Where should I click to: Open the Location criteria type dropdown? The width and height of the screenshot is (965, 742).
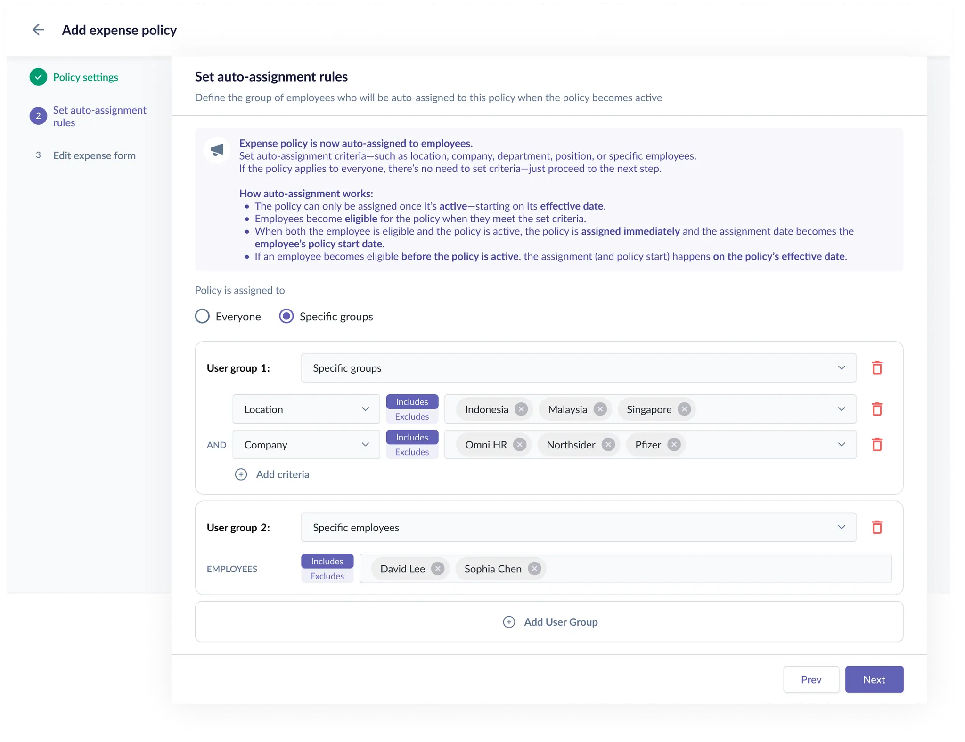pyautogui.click(x=306, y=409)
